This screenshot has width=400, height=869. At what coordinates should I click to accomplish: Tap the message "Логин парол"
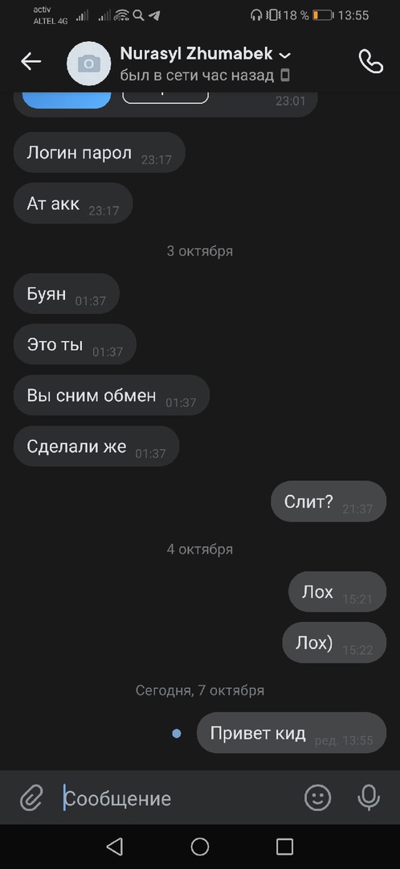click(99, 152)
